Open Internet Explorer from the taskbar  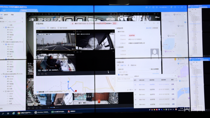coord(14,113)
